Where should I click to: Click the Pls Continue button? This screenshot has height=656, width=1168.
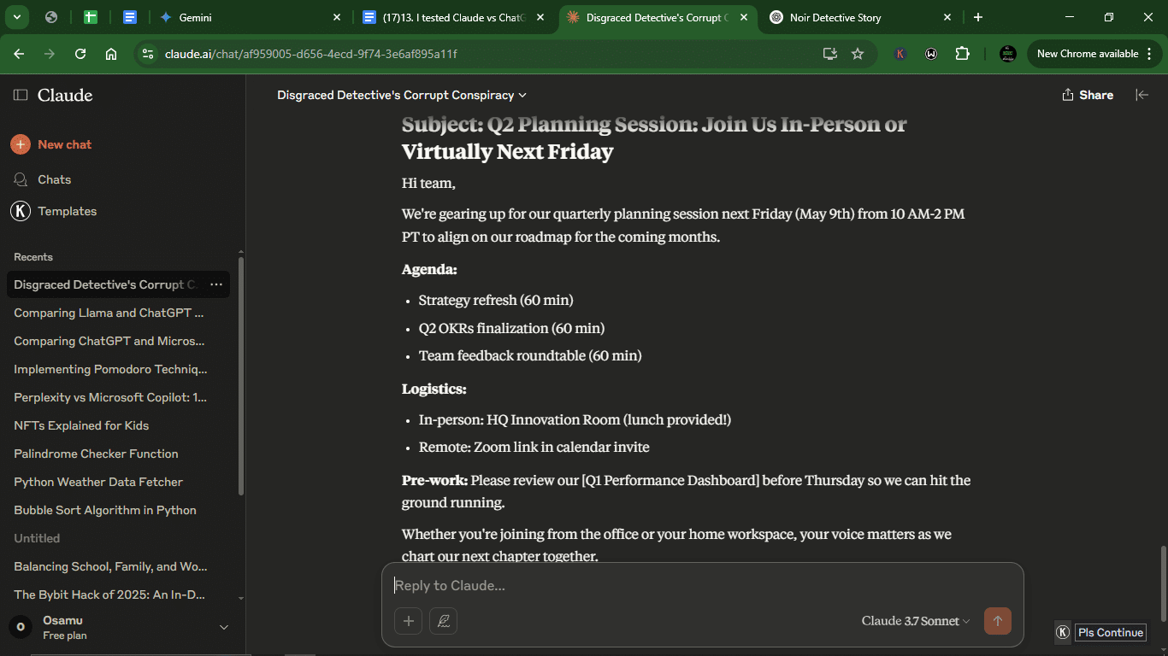[x=1110, y=632]
